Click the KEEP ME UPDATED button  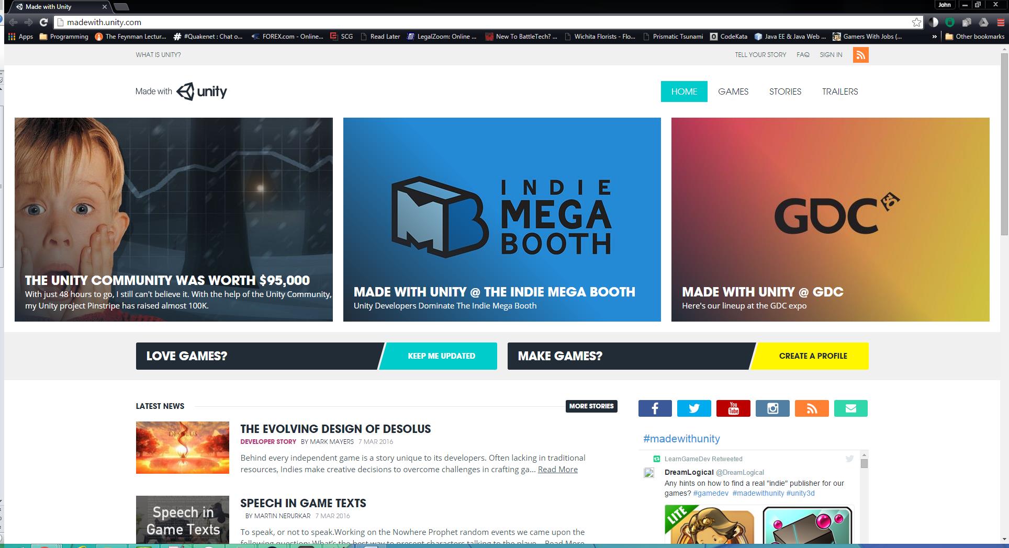pyautogui.click(x=438, y=356)
